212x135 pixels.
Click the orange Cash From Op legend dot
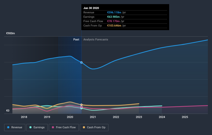point(84,127)
